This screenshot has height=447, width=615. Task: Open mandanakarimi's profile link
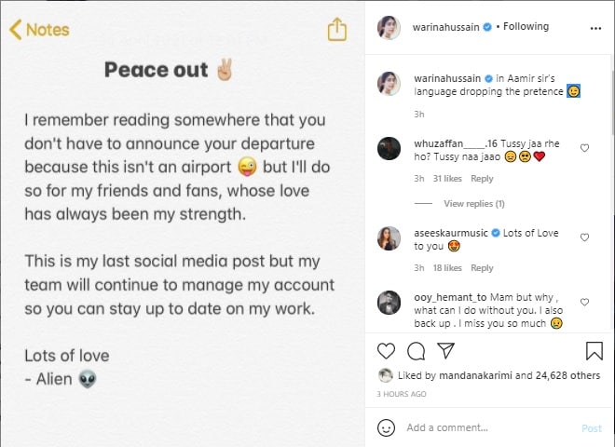tap(475, 375)
